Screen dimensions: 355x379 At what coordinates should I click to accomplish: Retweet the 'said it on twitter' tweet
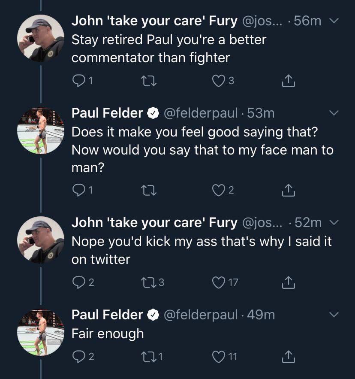click(x=149, y=282)
